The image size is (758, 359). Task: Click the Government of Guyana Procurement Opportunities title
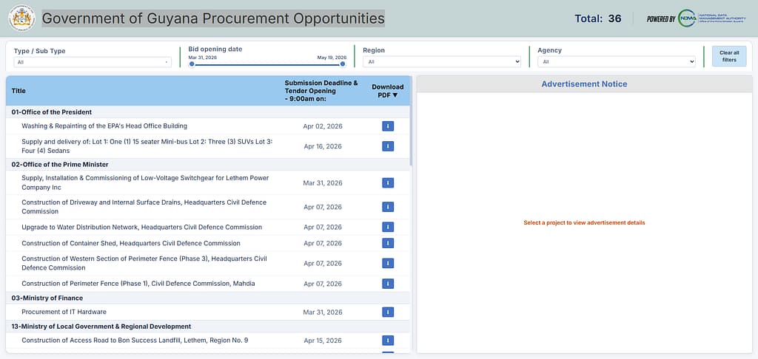pos(213,18)
